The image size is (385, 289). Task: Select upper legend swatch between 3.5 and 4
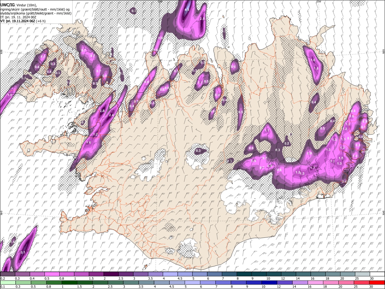155,274
